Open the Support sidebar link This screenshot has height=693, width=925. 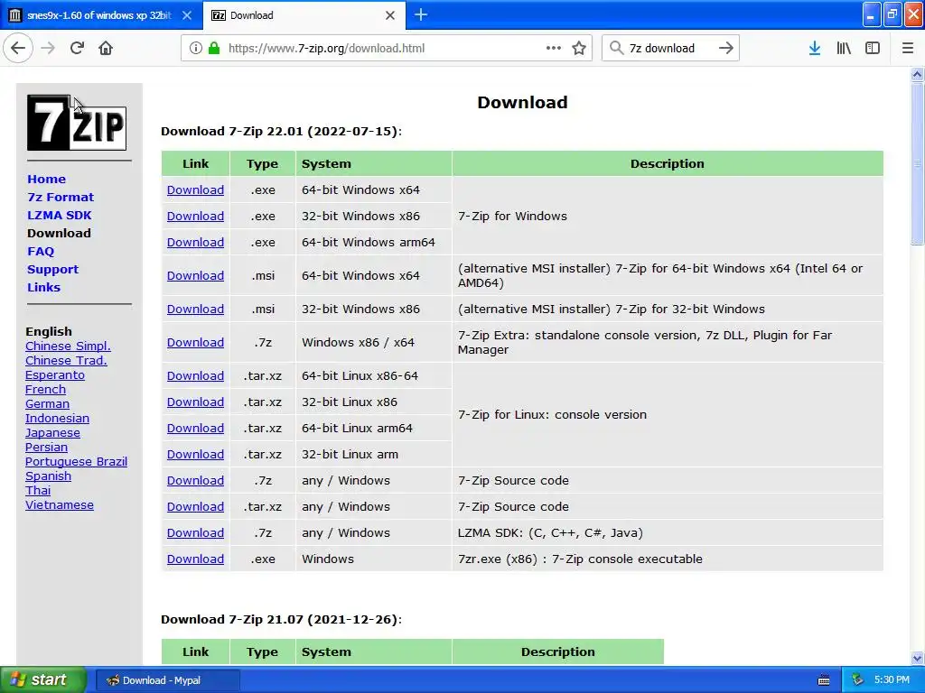click(52, 270)
